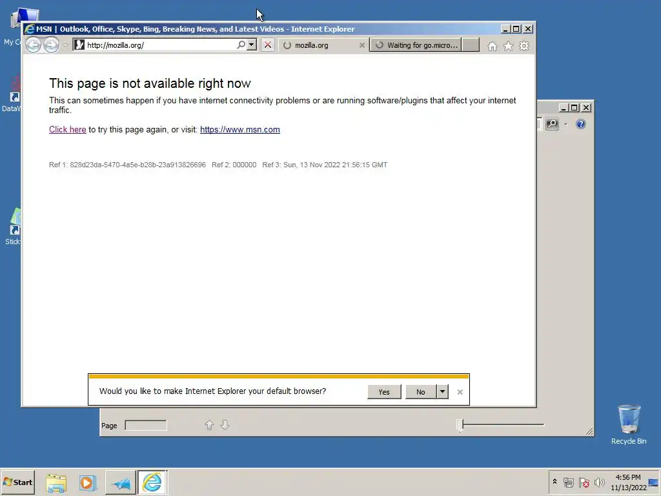Expand the small arrow beside background window search
661x496 pixels.
[x=565, y=124]
